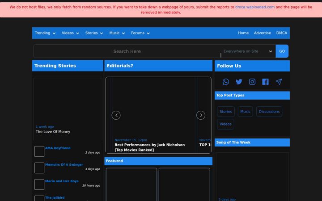Open the AMA Boyfriend story
The width and height of the screenshot is (322, 201).
coord(58,148)
